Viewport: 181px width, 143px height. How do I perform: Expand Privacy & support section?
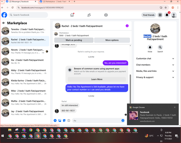point(155,77)
